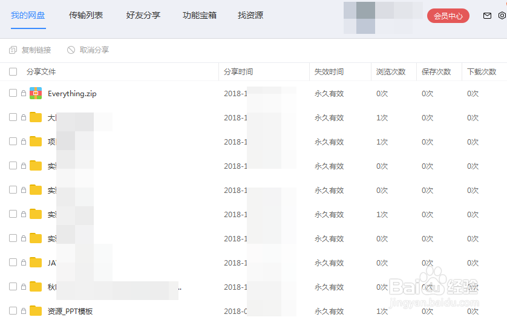Click 永久有效 in the Everything.zip row
The height and width of the screenshot is (320, 507).
[x=329, y=93]
